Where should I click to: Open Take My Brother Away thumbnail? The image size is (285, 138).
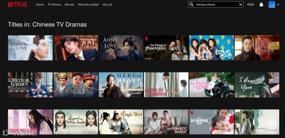(x=212, y=122)
